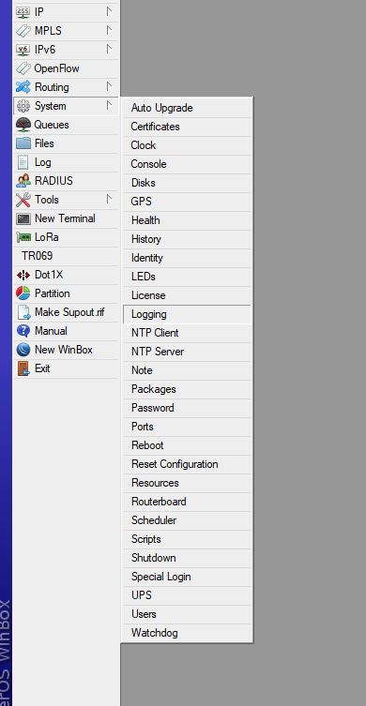Open Console from System submenu

(187, 164)
